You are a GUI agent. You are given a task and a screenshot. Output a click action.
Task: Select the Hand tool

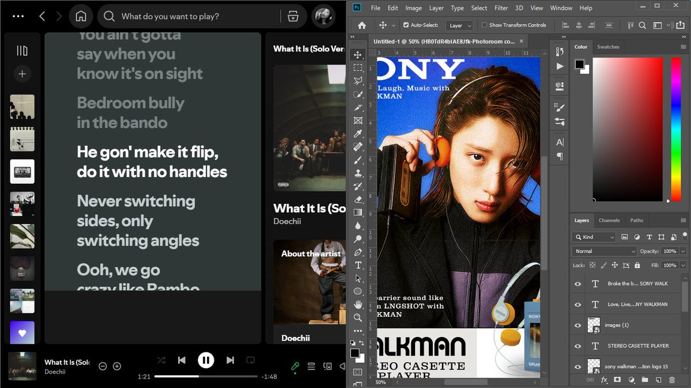358,305
